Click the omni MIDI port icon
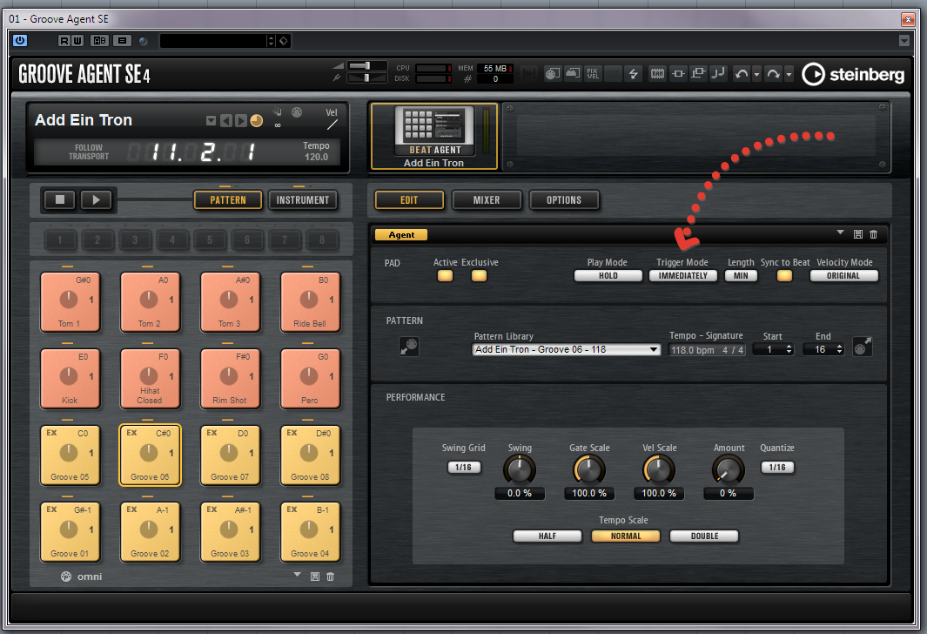This screenshot has height=634, width=927. pyautogui.click(x=66, y=577)
